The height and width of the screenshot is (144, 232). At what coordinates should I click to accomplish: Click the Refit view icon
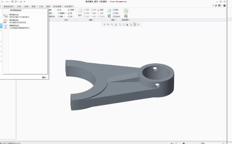pyautogui.click(x=104, y=25)
